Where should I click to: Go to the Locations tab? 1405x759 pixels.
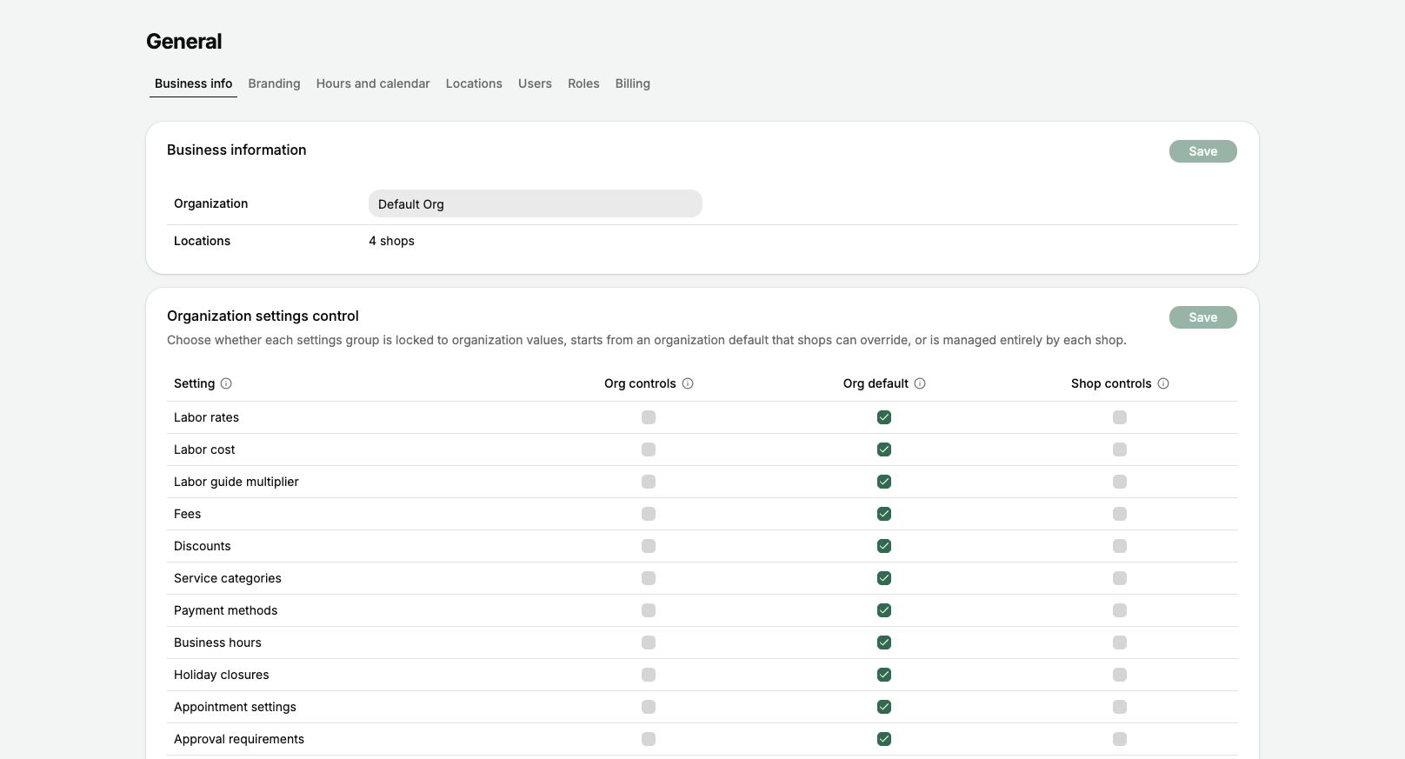474,83
